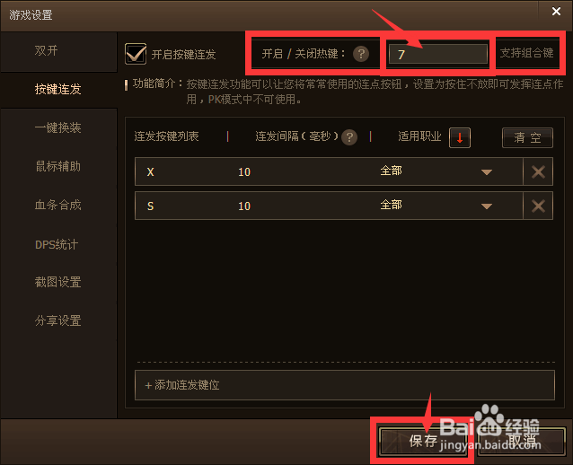Switch to the 一键换装 tab

(58, 127)
